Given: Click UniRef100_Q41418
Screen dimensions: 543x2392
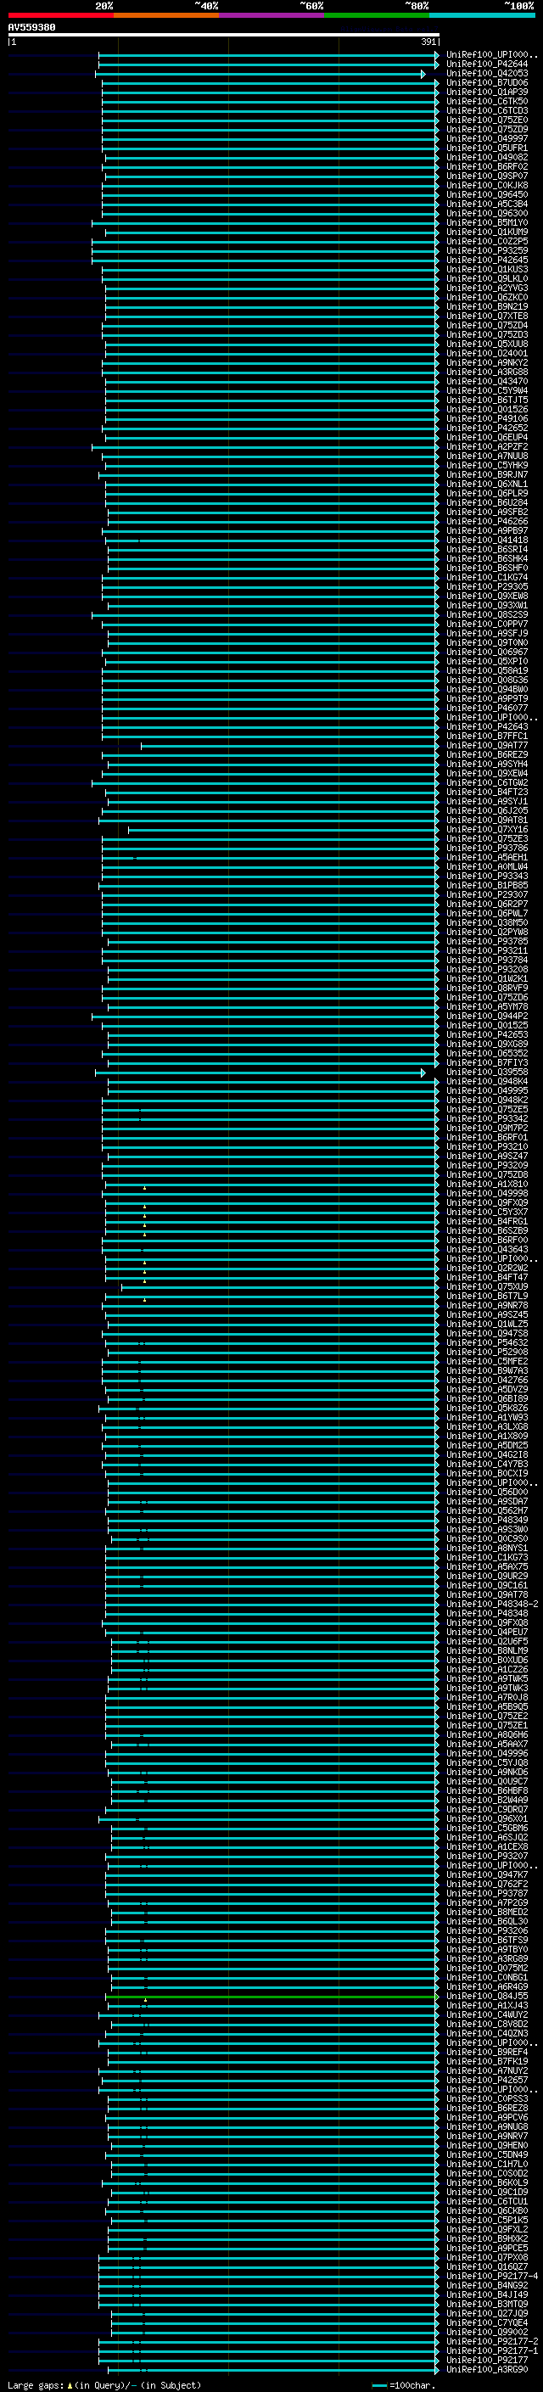Looking at the screenshot, I should click(x=487, y=541).
